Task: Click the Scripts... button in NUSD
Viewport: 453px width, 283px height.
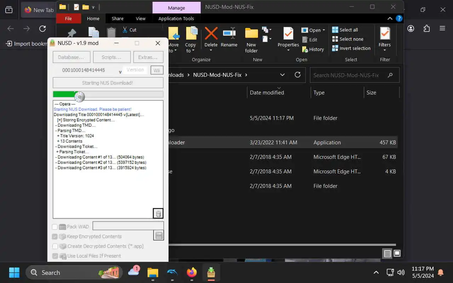Action: click(x=112, y=57)
